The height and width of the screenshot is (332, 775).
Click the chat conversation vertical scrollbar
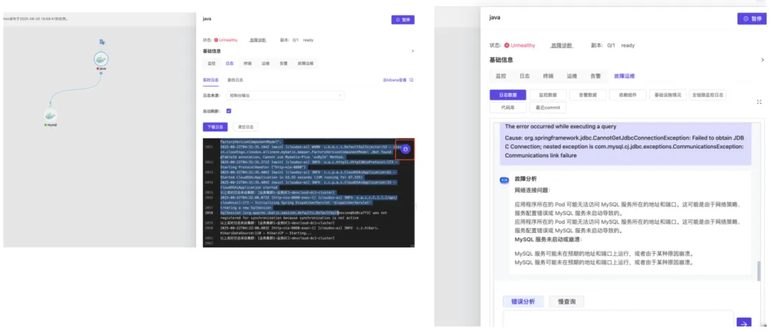(759, 271)
